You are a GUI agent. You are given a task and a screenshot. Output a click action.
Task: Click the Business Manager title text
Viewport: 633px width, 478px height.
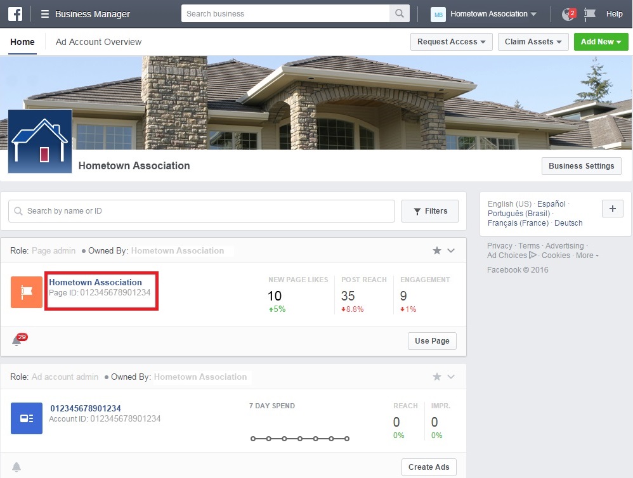click(x=93, y=14)
